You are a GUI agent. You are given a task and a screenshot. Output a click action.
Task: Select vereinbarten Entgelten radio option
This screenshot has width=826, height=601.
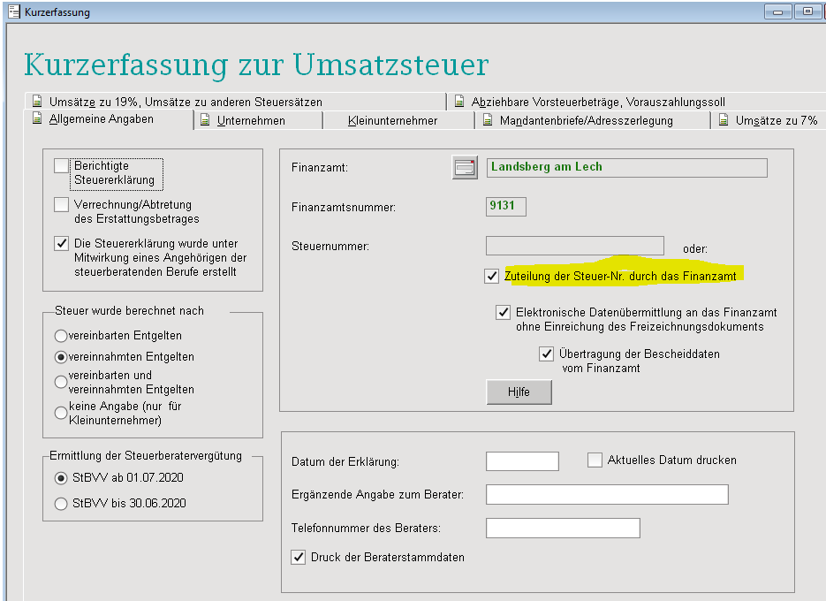point(61,336)
